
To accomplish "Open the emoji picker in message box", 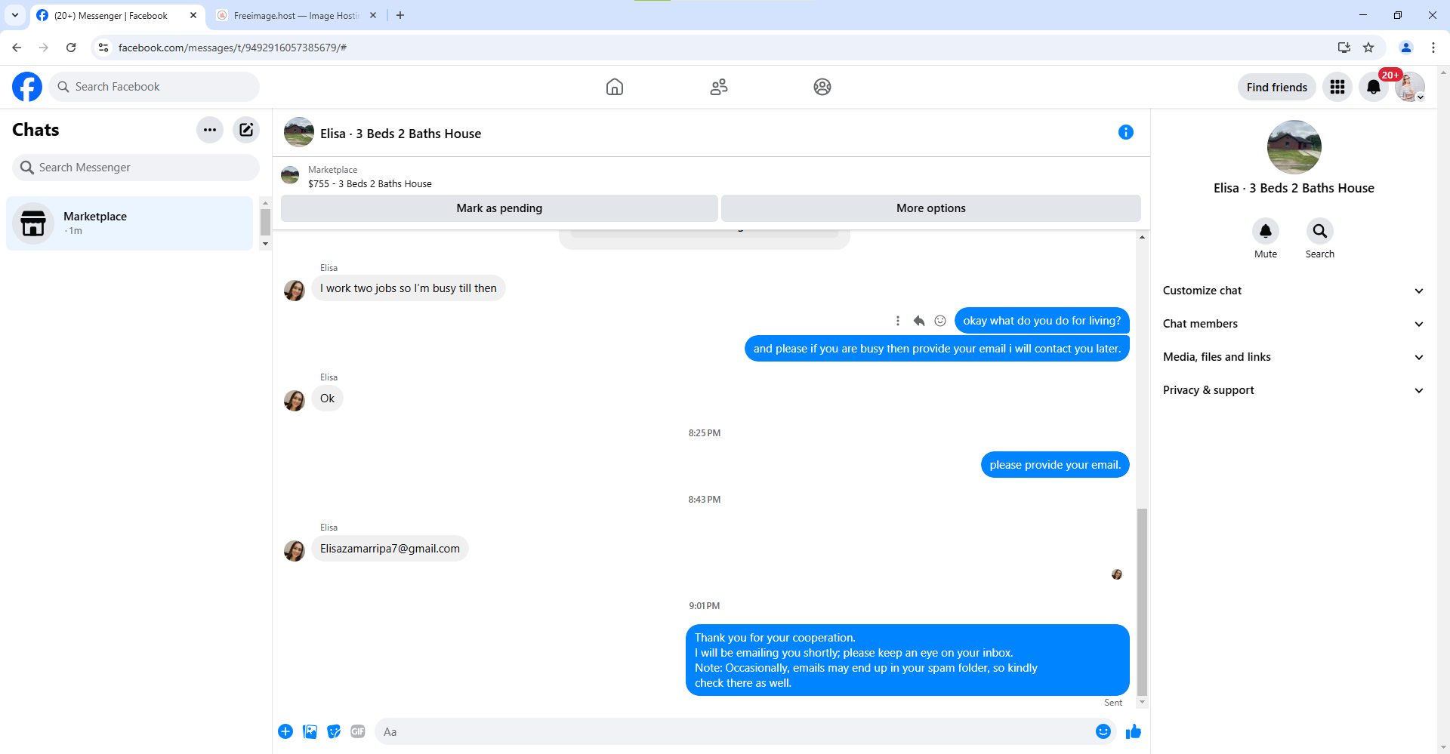I will pyautogui.click(x=1103, y=731).
